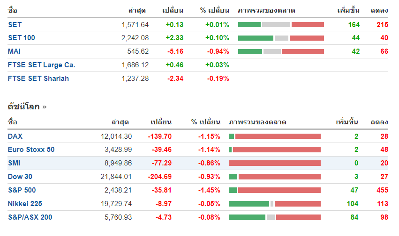
Task: Click the SMI all-red market overview bar
Action: [275, 163]
